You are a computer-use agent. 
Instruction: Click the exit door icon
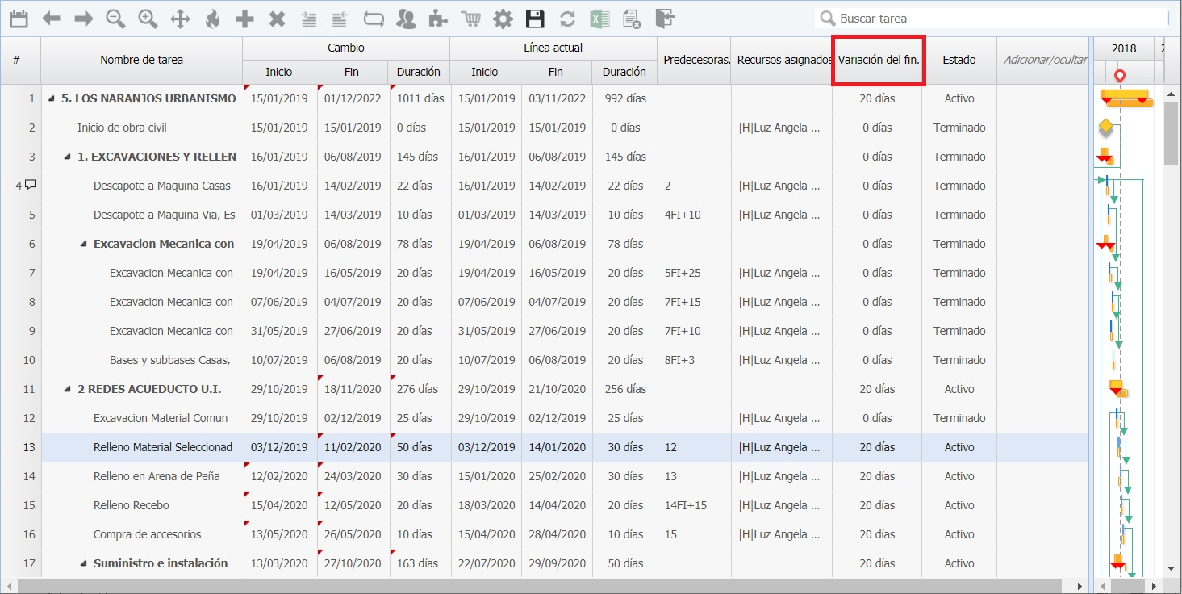point(664,18)
